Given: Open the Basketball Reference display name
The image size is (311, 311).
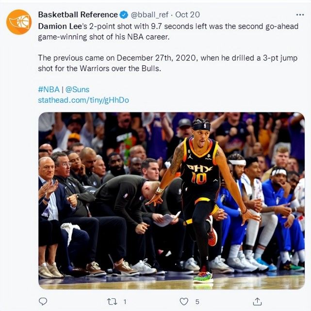Looking at the screenshot, I should [x=78, y=15].
